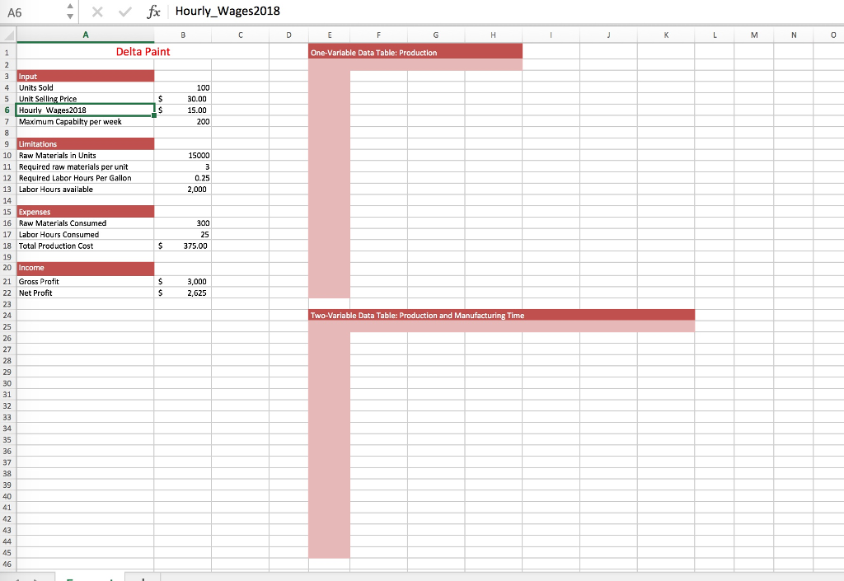Select Labor Hours available label
The height and width of the screenshot is (581, 844).
[86, 190]
